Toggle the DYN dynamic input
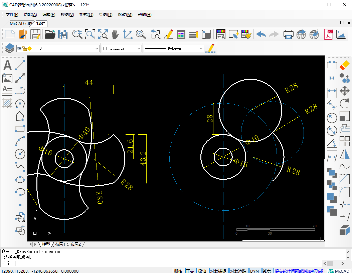 (x=255, y=271)
